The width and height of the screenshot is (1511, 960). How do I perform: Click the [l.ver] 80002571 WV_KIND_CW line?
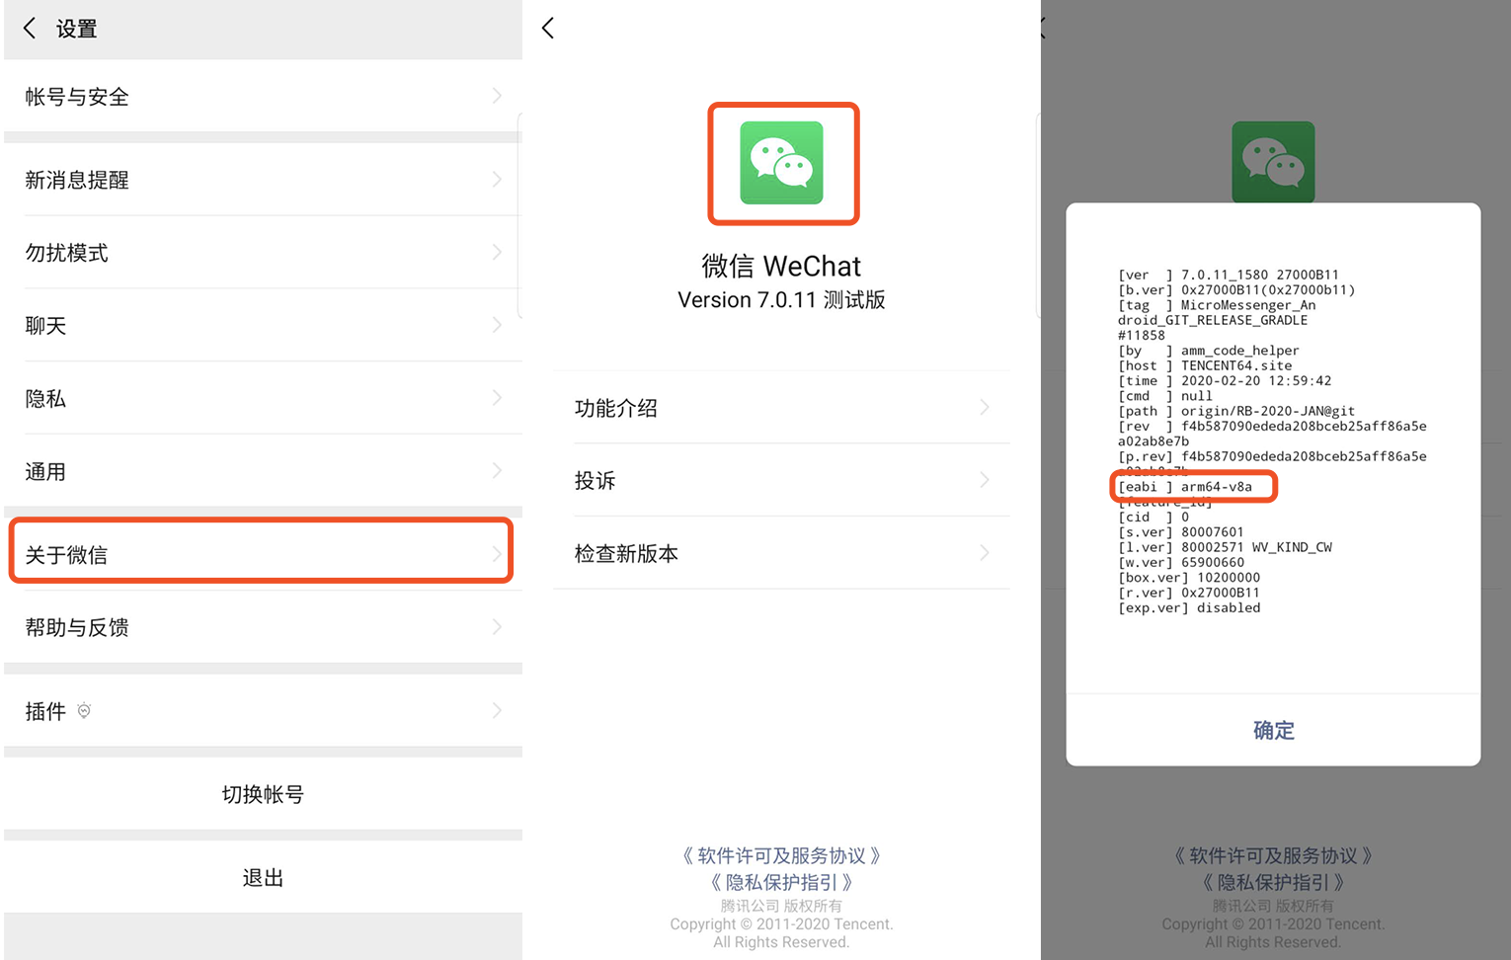tap(1225, 547)
